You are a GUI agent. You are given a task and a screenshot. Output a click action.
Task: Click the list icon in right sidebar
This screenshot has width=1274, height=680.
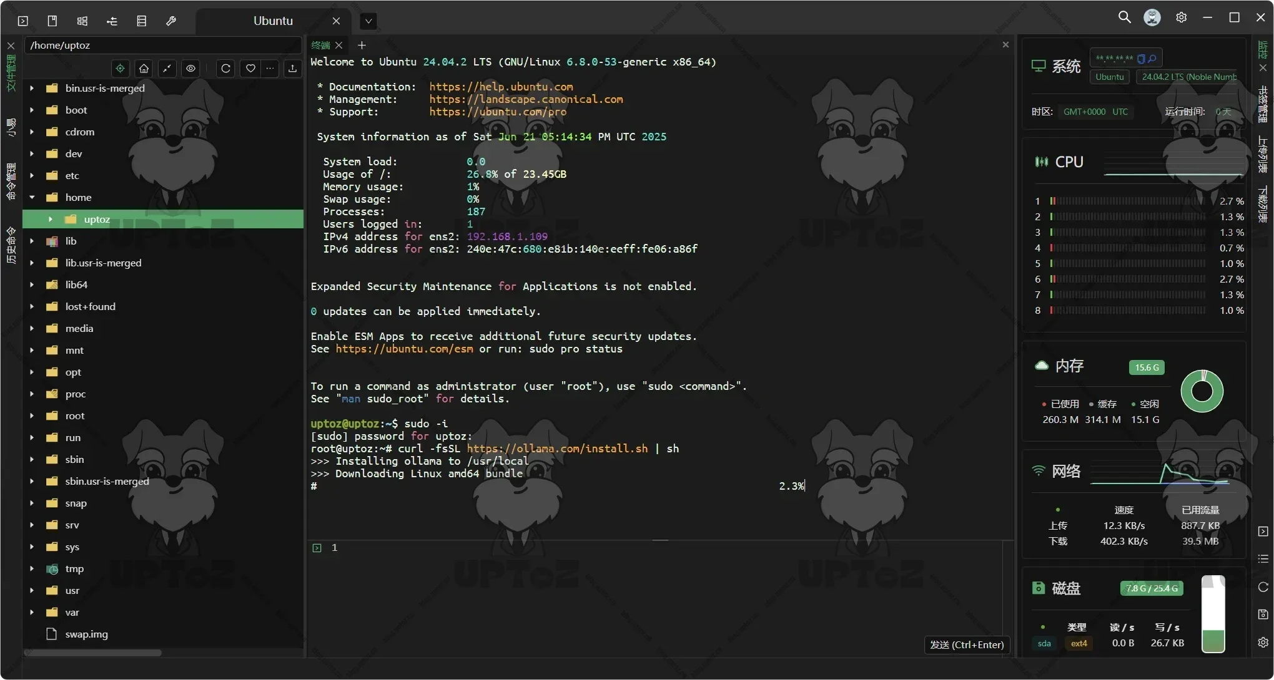coord(1263,559)
